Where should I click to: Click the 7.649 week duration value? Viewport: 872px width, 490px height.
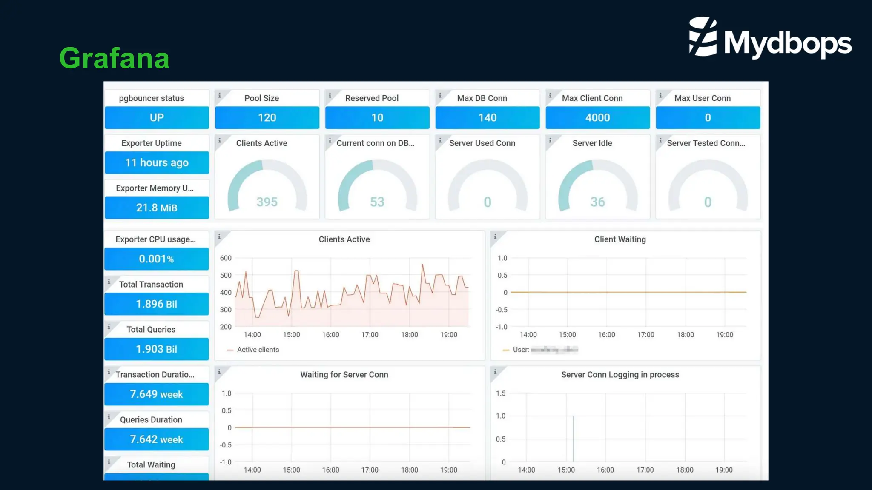tap(157, 394)
